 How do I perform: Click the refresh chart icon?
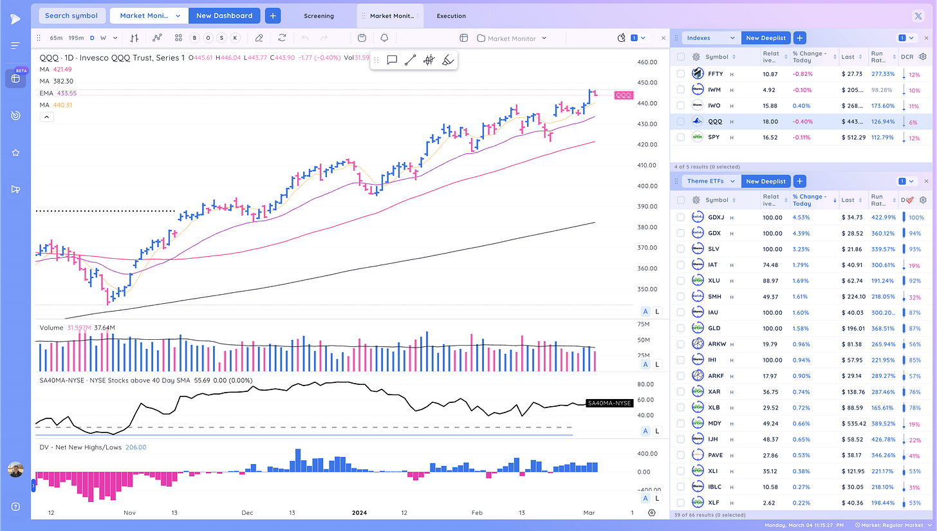pos(282,38)
